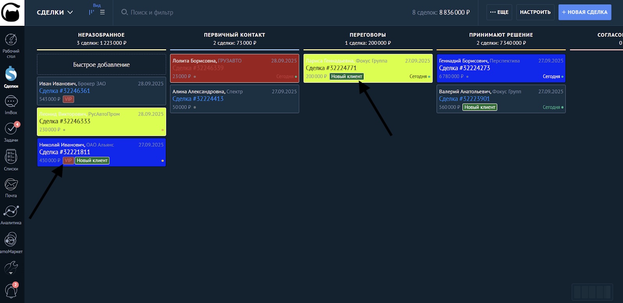Click the НАСТРОИТЬ button
623x303 pixels.
point(535,12)
